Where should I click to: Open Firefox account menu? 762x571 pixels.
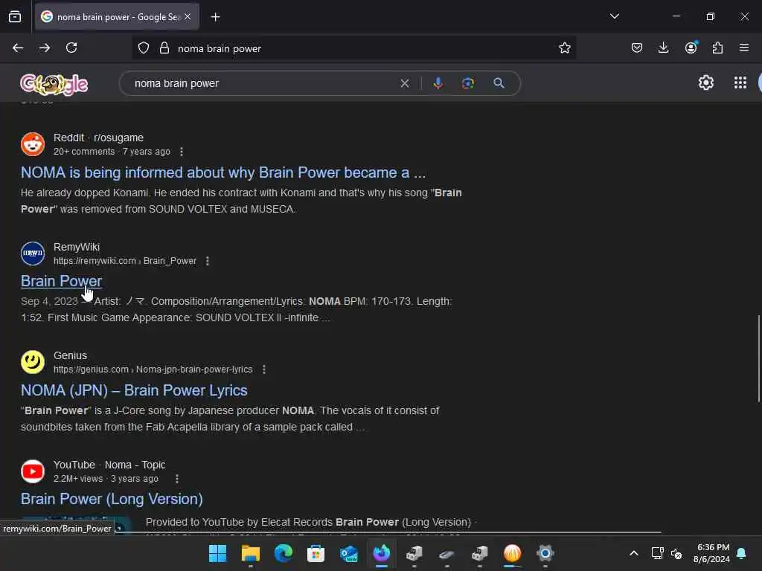tap(691, 47)
